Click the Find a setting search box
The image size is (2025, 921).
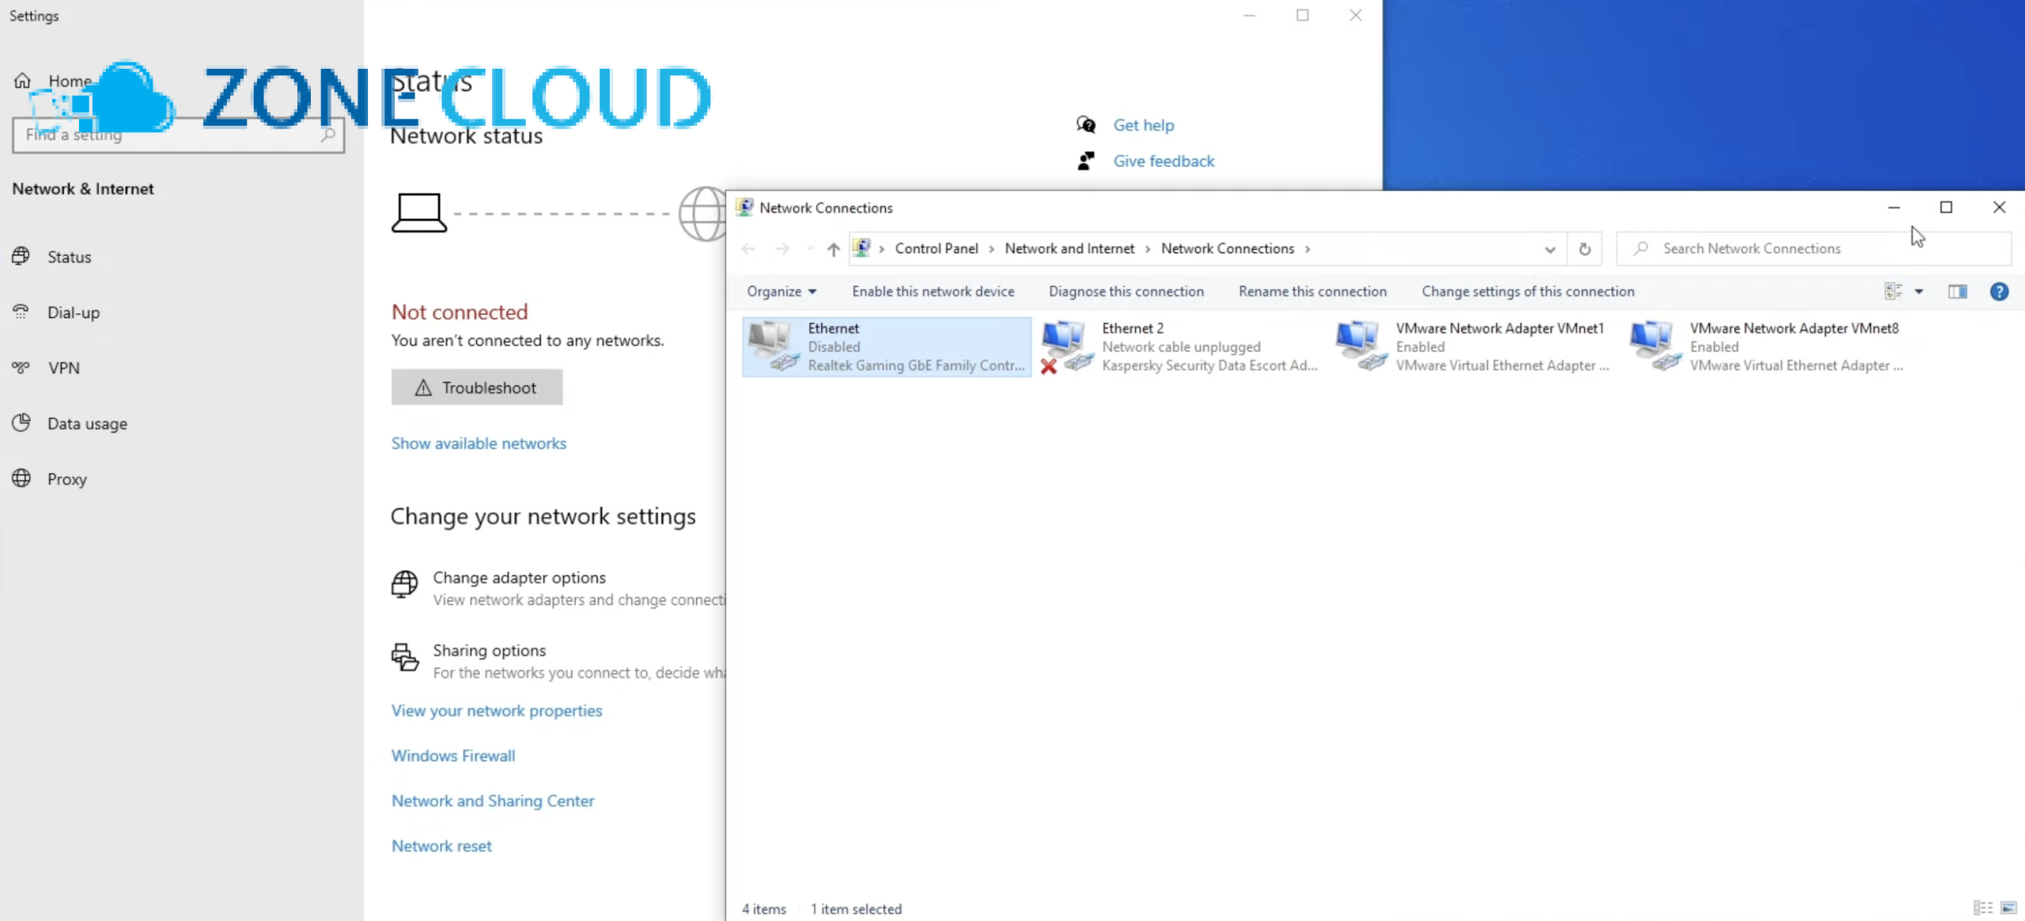(178, 135)
